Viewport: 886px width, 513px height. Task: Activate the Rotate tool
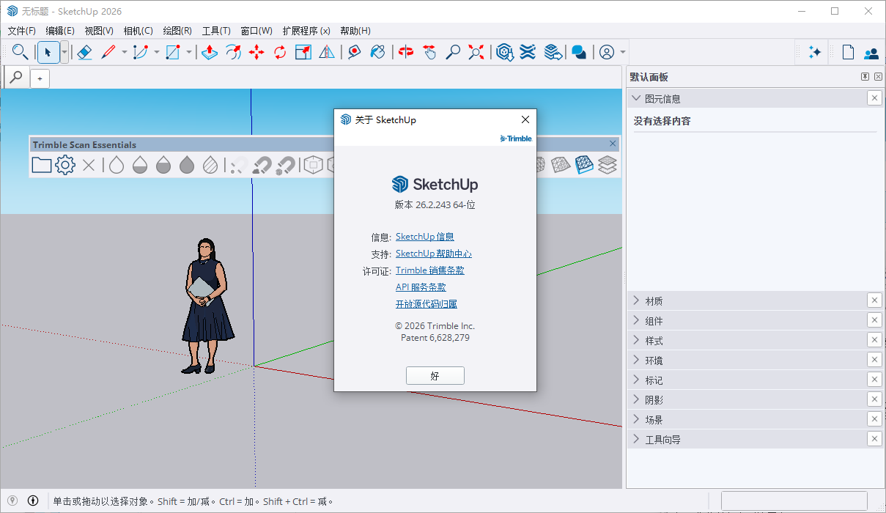click(280, 52)
